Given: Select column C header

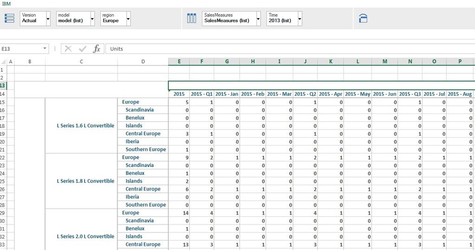Looking at the screenshot, I should [x=81, y=61].
